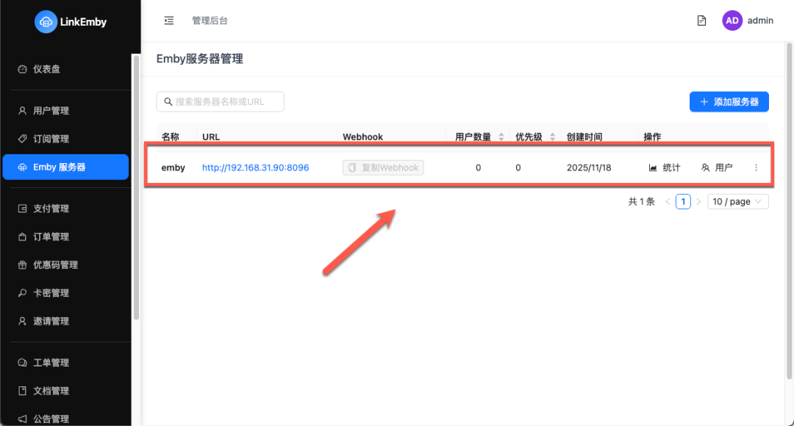Expand the admin user menu in the top bar

coord(759,20)
